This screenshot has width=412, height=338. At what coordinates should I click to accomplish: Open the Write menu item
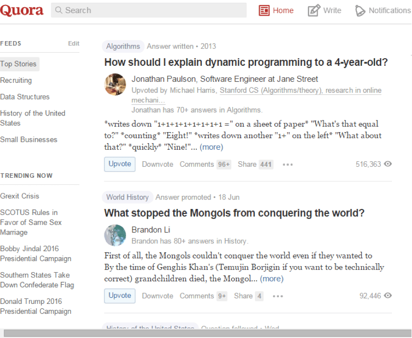pyautogui.click(x=325, y=11)
